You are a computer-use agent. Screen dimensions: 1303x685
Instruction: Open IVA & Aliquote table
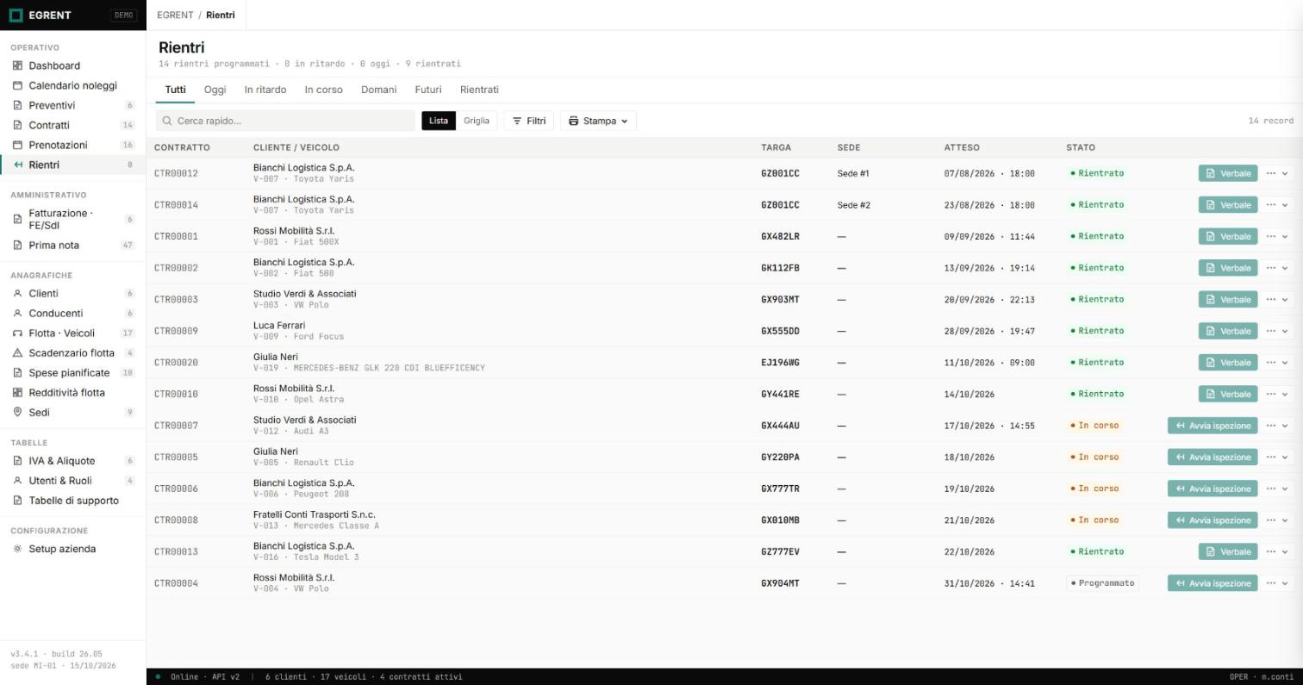[72, 460]
